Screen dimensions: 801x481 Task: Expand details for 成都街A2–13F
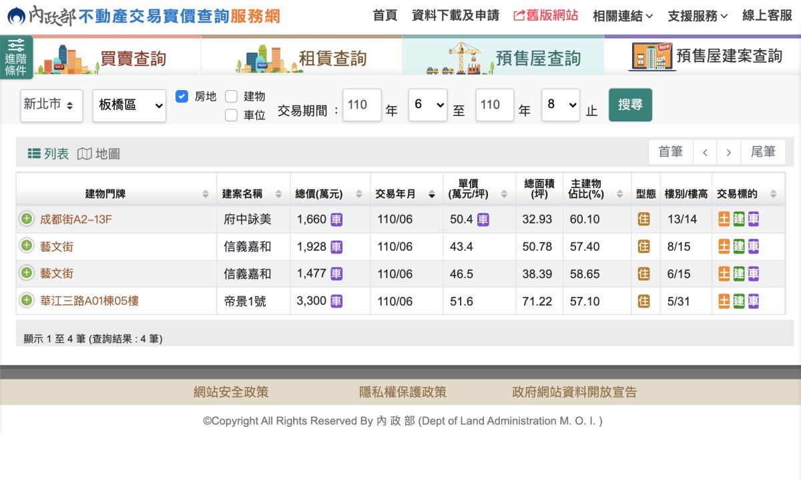click(27, 219)
